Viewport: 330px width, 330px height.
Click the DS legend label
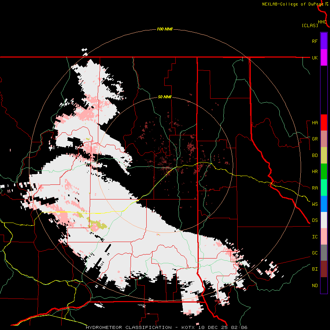[x=315, y=220]
